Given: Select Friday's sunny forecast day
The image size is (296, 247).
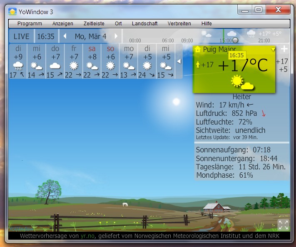Looking at the screenshot, I should (x=74, y=61).
